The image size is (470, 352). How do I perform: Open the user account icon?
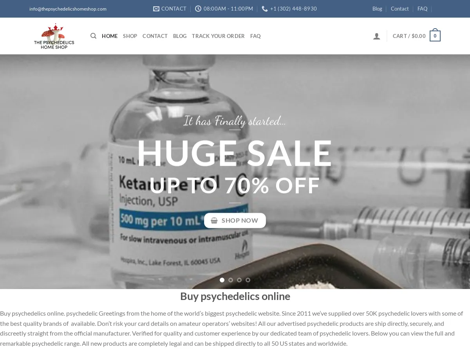(x=376, y=36)
